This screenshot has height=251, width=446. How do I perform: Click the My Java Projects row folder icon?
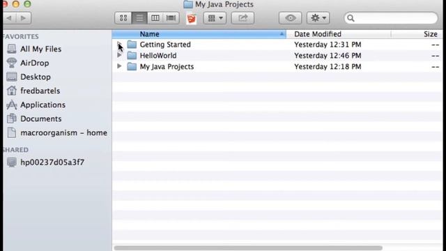[x=132, y=67]
